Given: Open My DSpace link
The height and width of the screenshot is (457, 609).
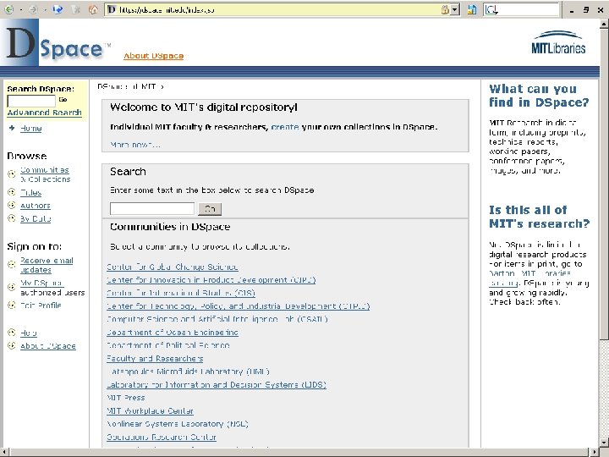Looking at the screenshot, I should pos(42,284).
